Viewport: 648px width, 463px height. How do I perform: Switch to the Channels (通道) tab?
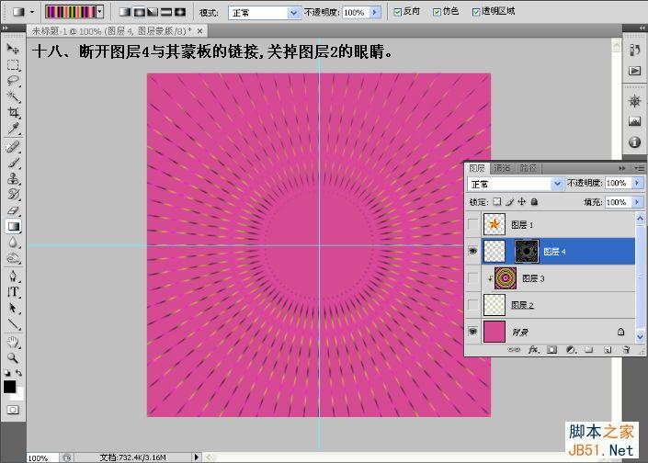coord(502,168)
